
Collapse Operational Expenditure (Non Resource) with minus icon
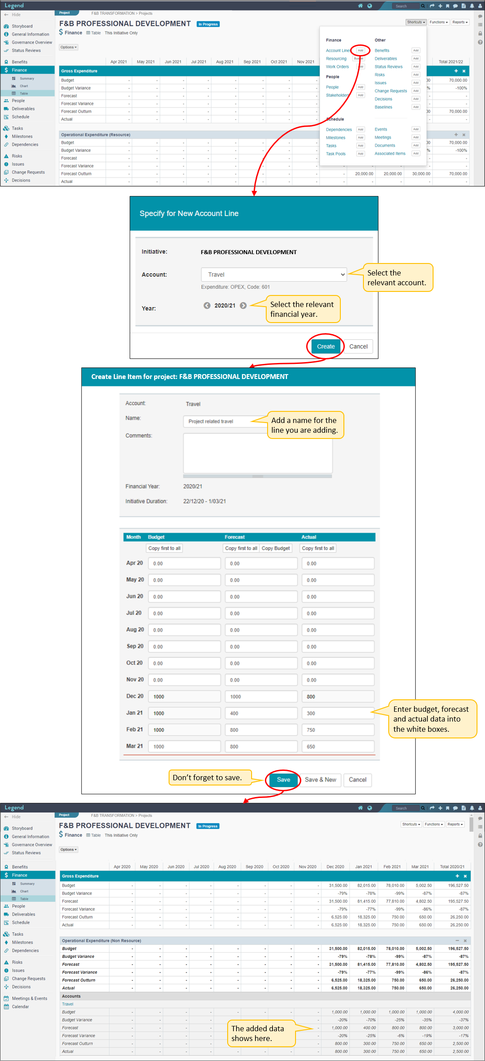[457, 941]
